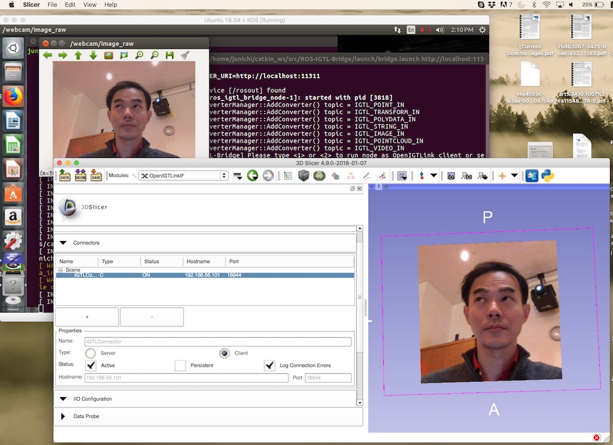Open the DATA load icon in Slicer toolbar
The image size is (613, 445).
click(x=63, y=175)
